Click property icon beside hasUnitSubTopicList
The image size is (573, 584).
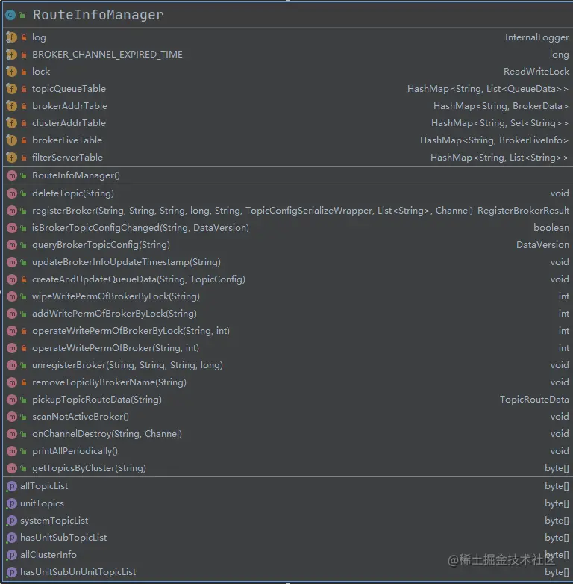(x=12, y=538)
